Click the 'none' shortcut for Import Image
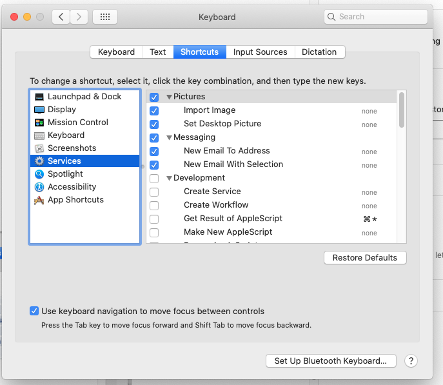This screenshot has width=443, height=385. click(x=369, y=112)
